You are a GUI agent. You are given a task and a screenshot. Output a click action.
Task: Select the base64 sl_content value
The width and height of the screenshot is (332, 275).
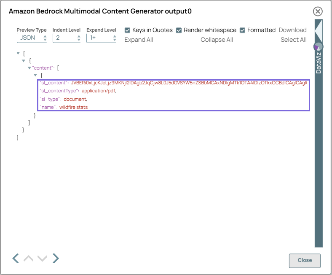(189, 83)
